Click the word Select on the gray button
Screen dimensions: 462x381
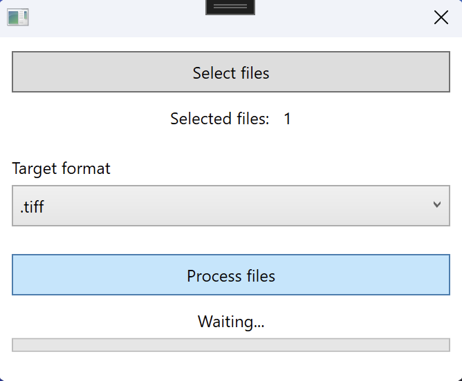[214, 73]
